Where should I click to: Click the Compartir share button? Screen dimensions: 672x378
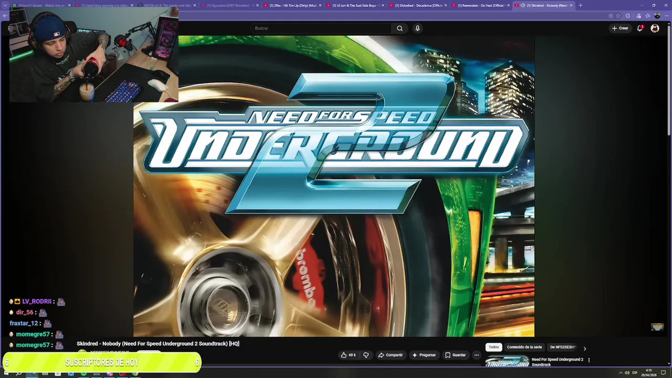point(391,355)
